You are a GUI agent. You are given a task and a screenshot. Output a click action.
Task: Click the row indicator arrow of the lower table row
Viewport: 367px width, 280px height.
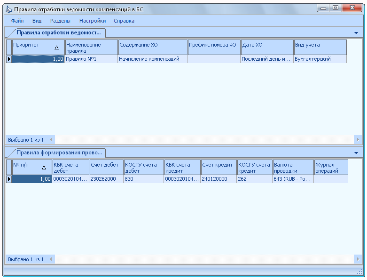9,179
